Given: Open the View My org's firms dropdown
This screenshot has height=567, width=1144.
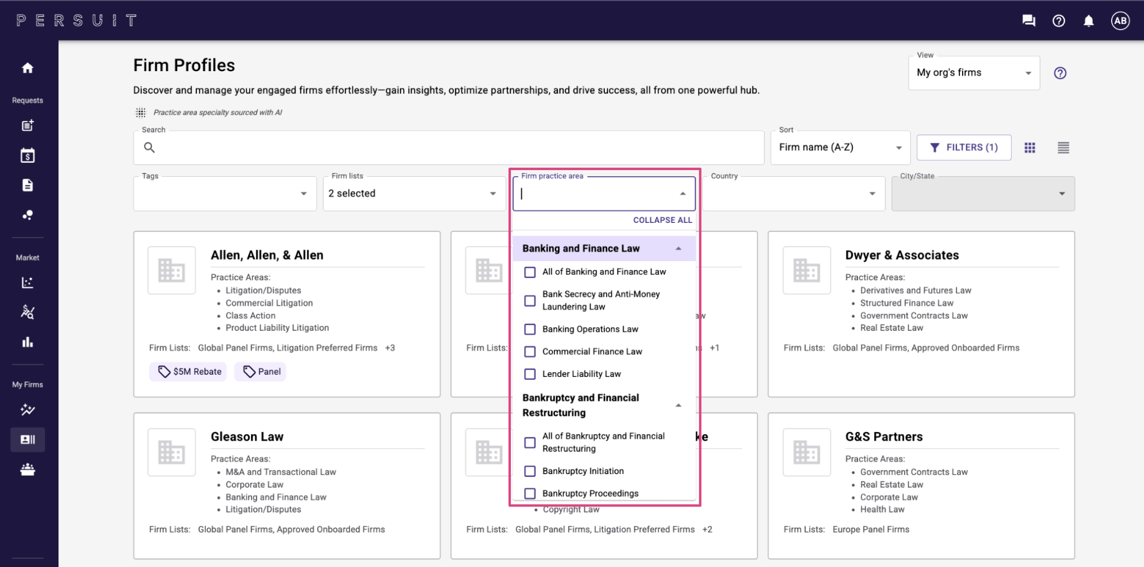Looking at the screenshot, I should pyautogui.click(x=974, y=73).
